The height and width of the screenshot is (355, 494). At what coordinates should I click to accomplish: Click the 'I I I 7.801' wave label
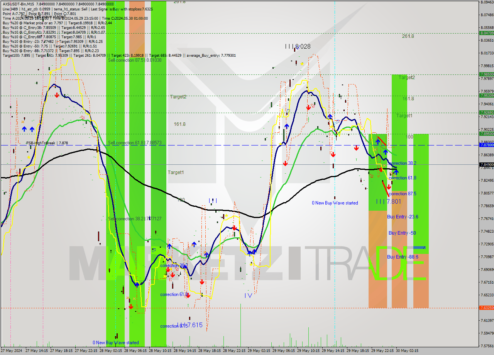pyautogui.click(x=388, y=201)
